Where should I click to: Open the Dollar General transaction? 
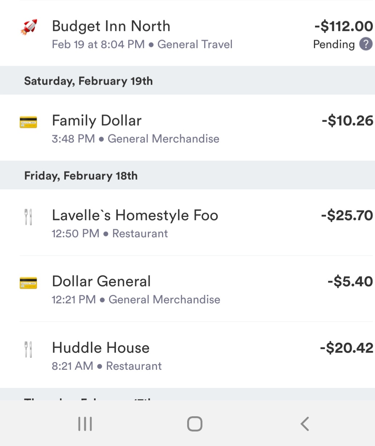pos(101,282)
